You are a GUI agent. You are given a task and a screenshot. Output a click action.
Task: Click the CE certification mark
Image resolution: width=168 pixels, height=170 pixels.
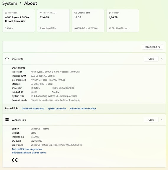click(15, 160)
